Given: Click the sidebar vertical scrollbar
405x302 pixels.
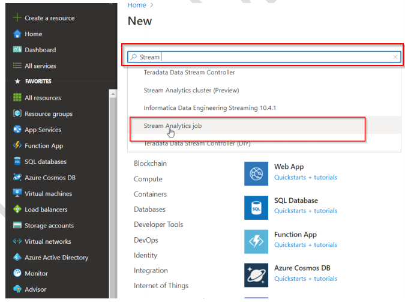Looking at the screenshot, I should 113,180.
